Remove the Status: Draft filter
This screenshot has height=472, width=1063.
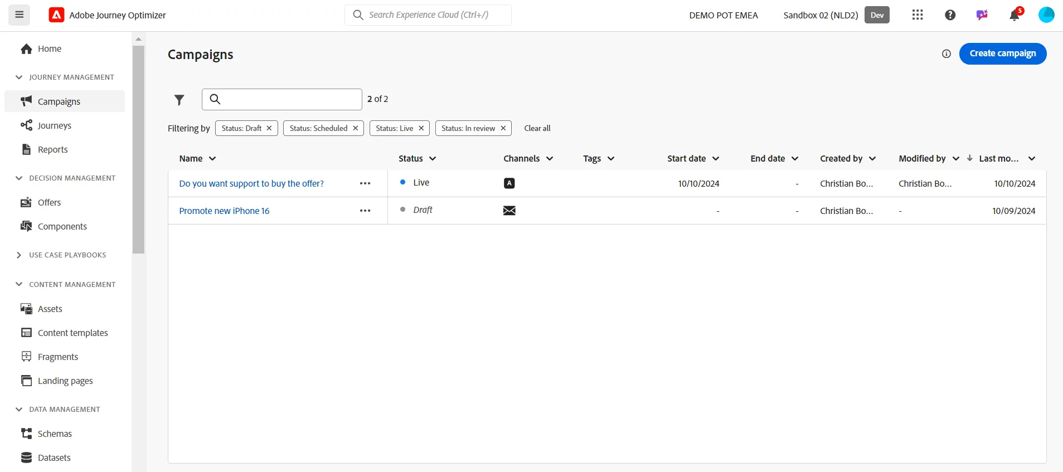coord(269,128)
